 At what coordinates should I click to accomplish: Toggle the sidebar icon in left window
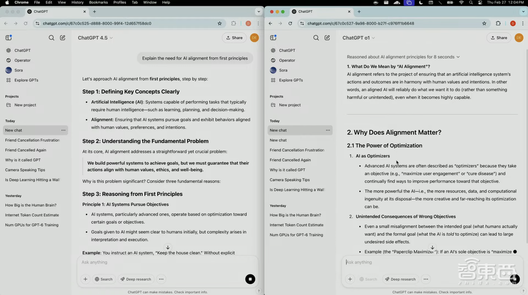coord(8,38)
